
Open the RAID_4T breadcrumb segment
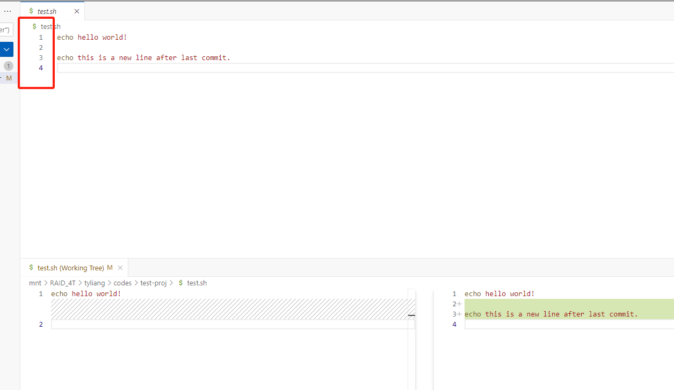(x=63, y=283)
